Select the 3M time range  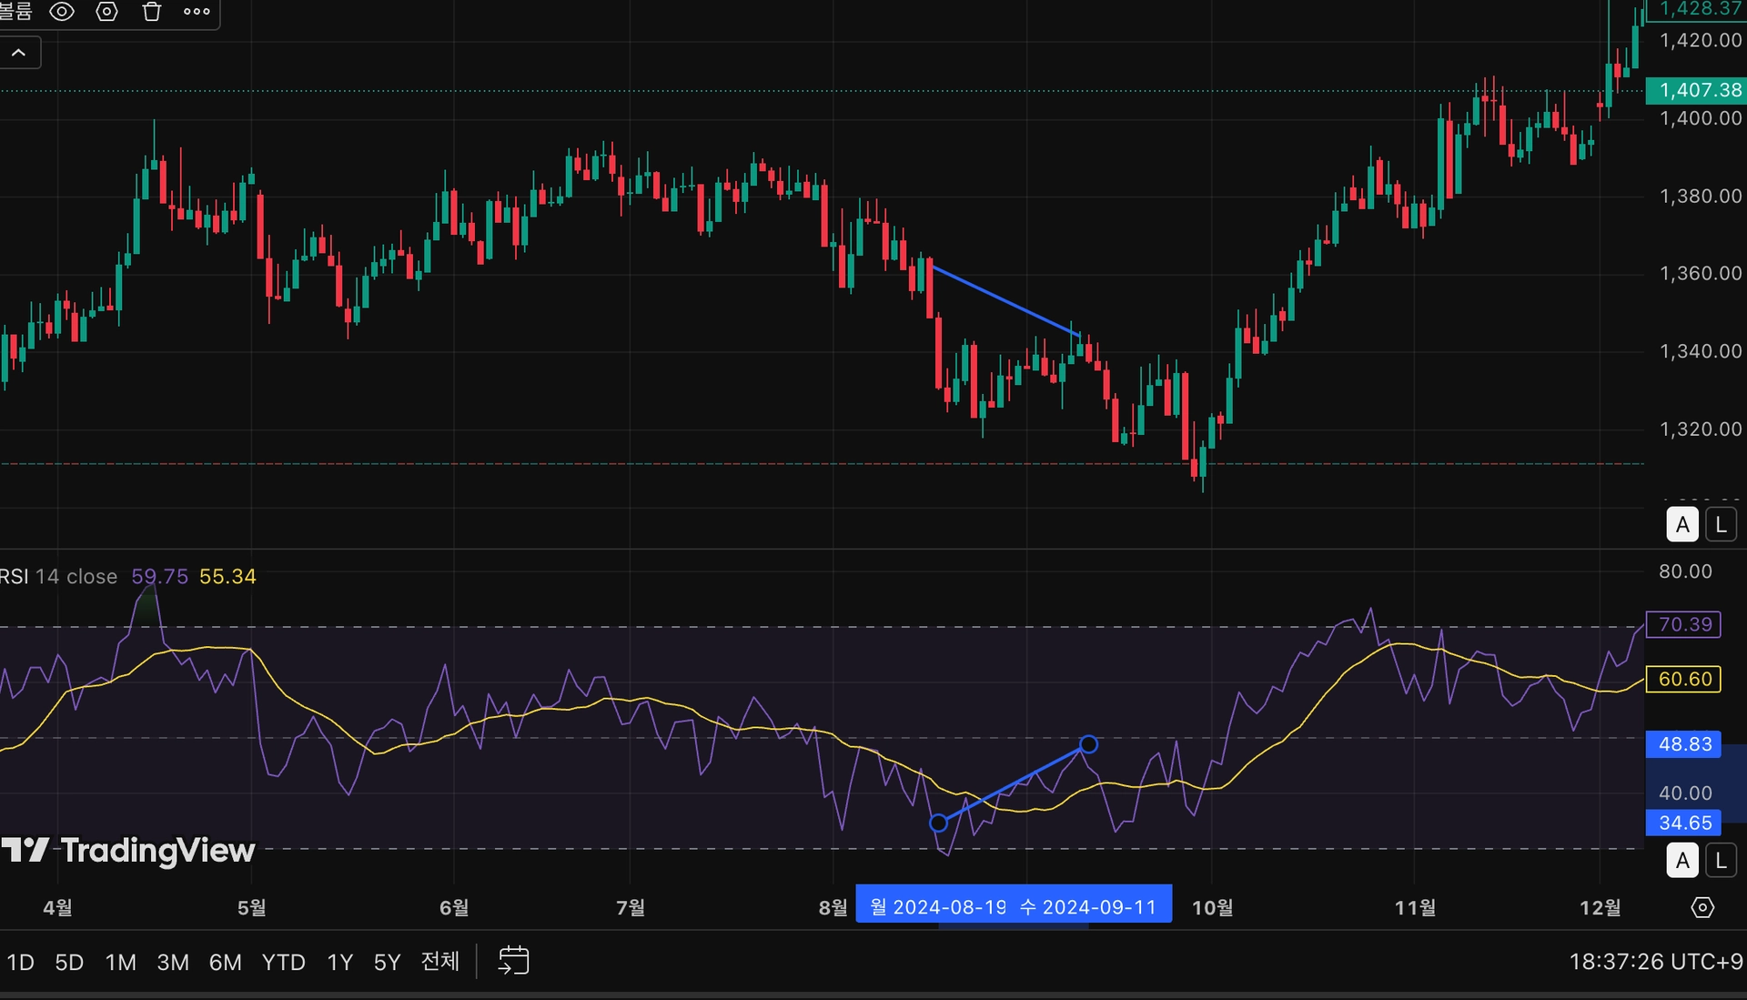(x=173, y=962)
